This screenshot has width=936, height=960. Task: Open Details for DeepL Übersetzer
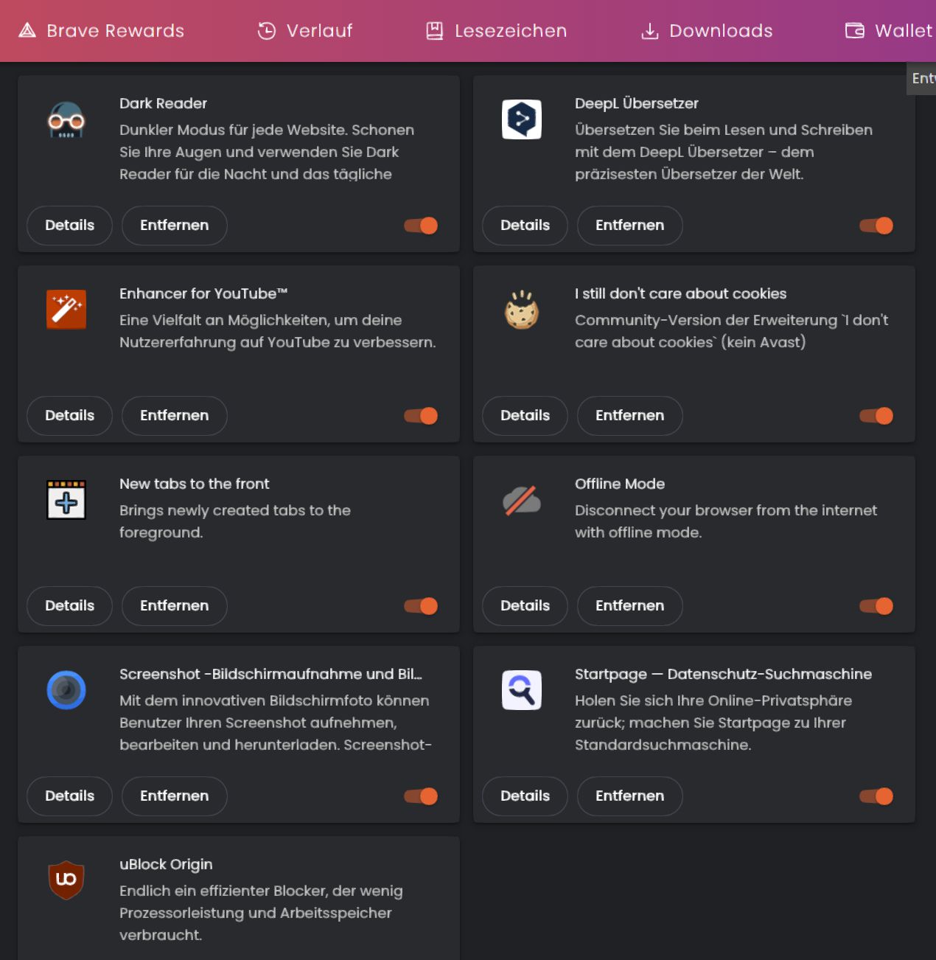point(525,226)
